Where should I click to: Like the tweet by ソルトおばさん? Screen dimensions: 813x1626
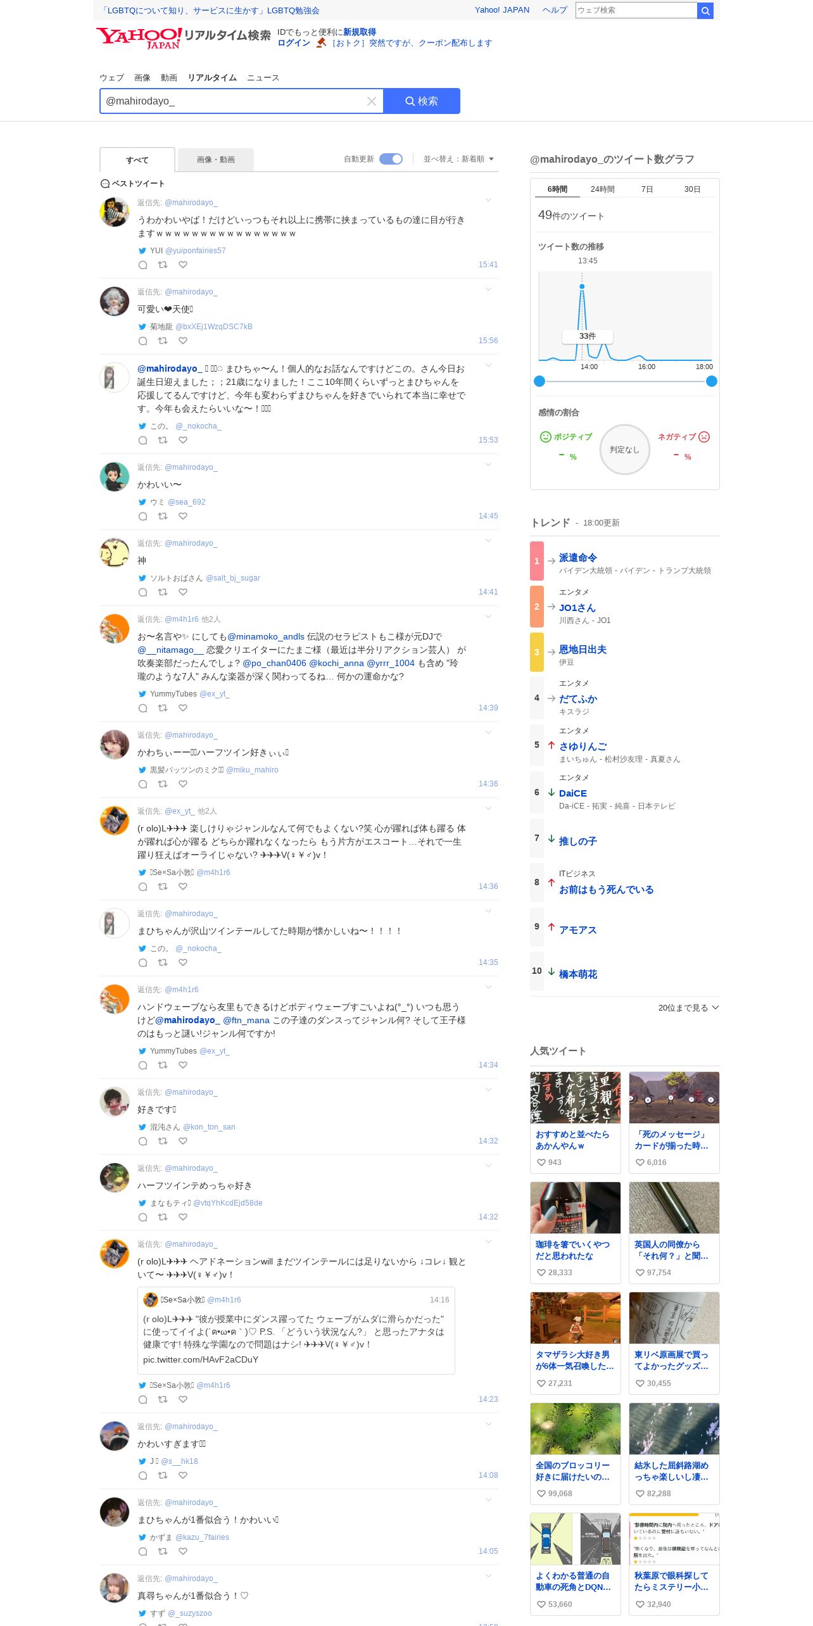(x=183, y=592)
